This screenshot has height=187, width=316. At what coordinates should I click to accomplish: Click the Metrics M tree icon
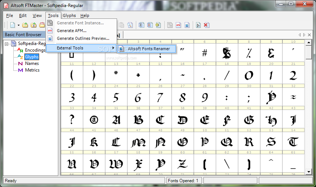tap(20, 70)
